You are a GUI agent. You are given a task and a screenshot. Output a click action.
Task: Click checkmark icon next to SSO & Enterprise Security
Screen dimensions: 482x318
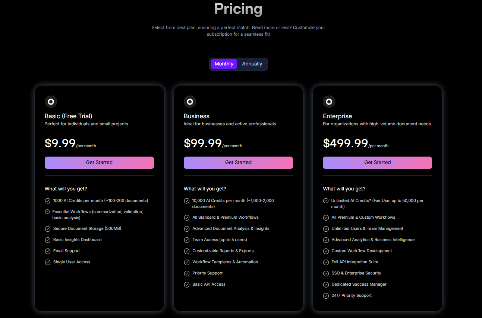tap(326, 273)
